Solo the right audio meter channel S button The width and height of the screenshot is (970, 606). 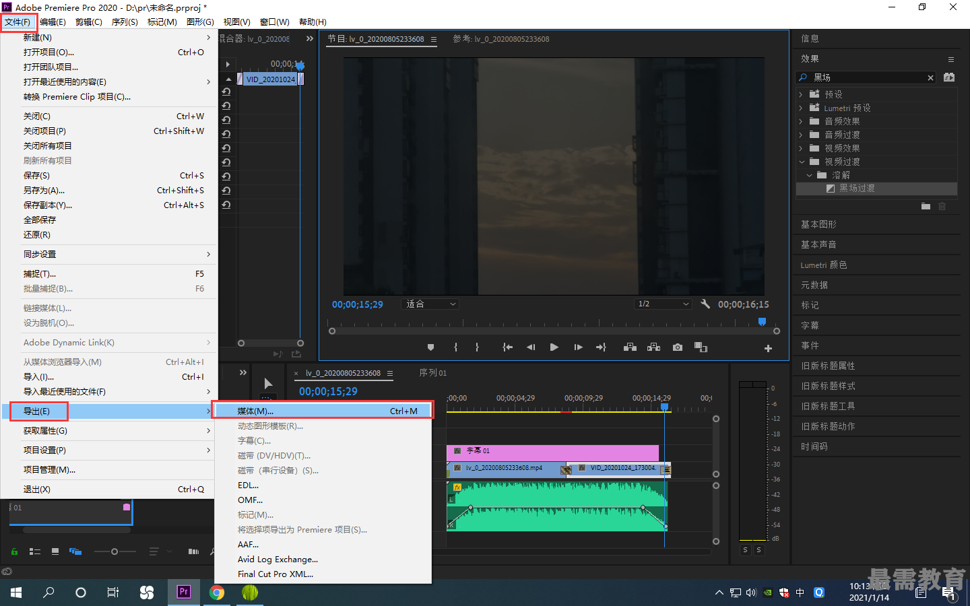click(x=758, y=550)
